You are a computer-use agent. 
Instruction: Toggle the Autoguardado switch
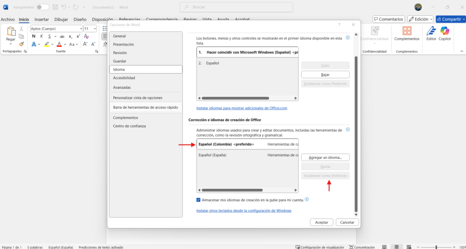[x=42, y=7]
